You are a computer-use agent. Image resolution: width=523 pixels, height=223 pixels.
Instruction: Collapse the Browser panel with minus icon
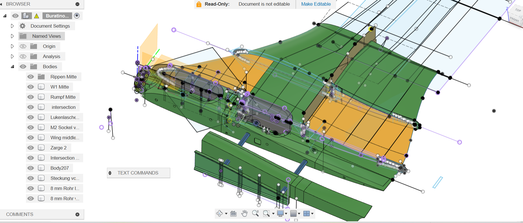tap(77, 4)
